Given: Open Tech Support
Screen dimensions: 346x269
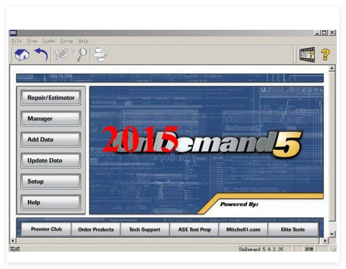Looking at the screenshot, I should (145, 229).
